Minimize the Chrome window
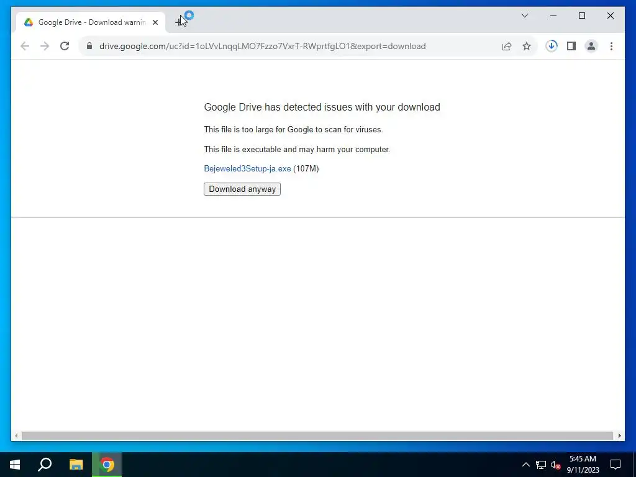Screen dimensions: 636x477 pos(553,16)
